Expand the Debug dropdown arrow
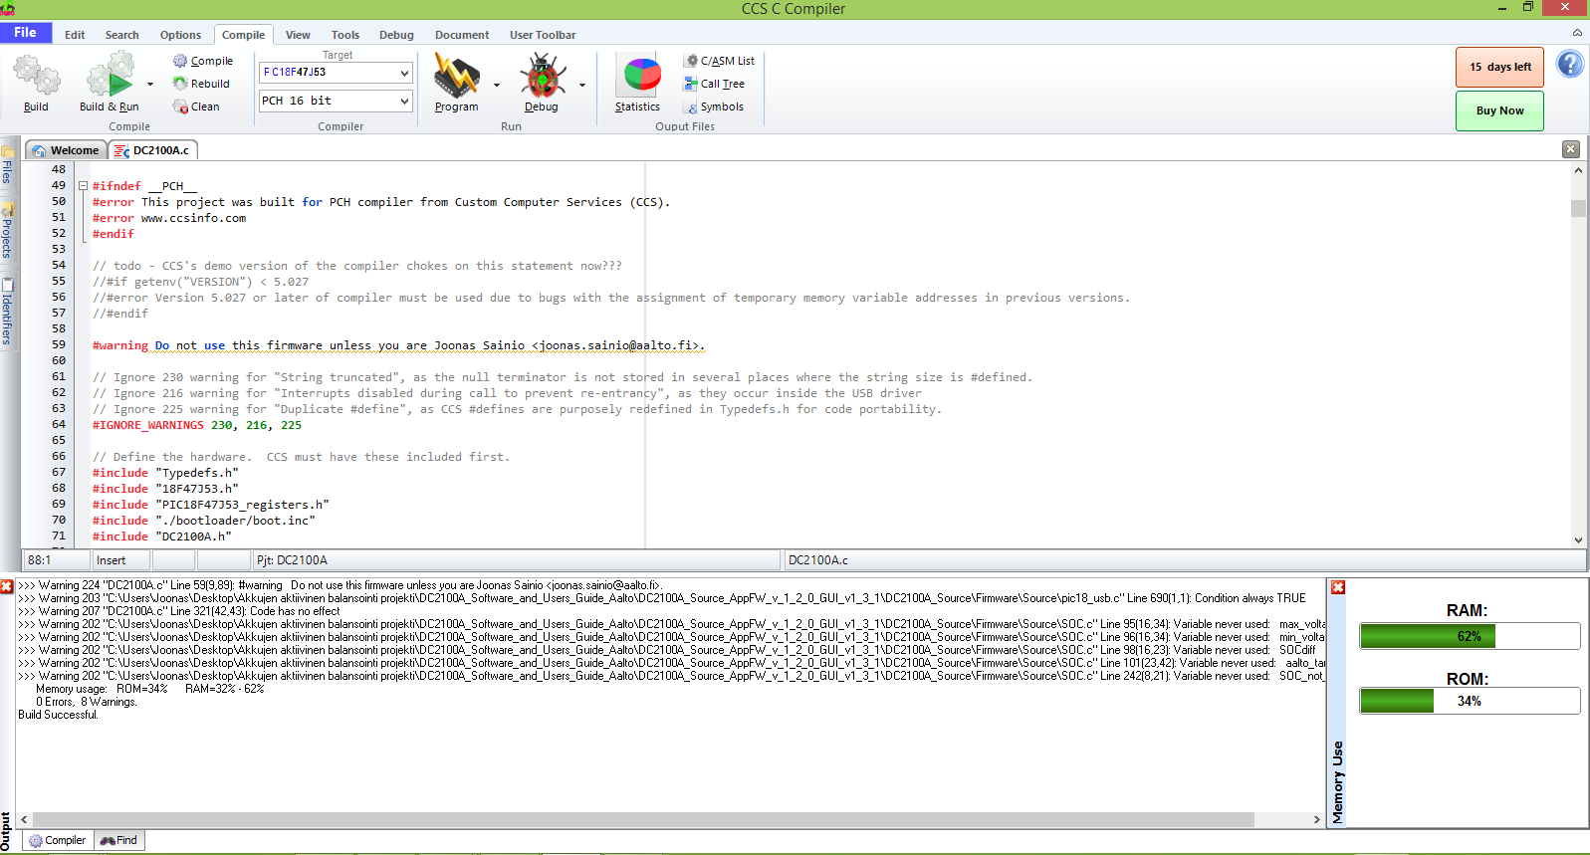Screen dimensions: 1590x855 (x=582, y=85)
